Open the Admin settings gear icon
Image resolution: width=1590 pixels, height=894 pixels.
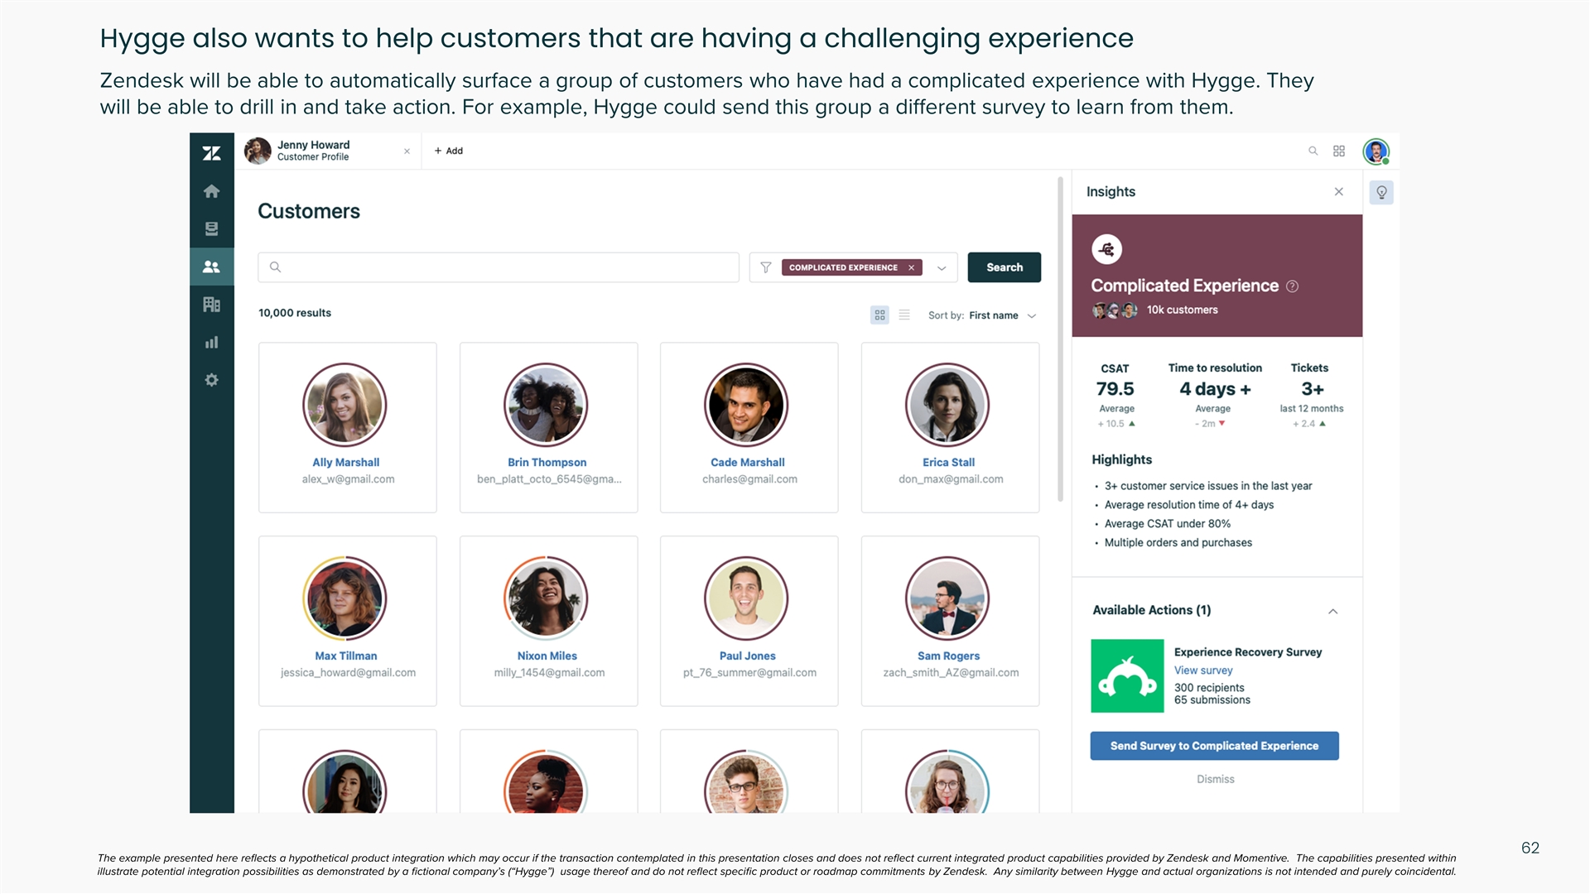(x=211, y=380)
